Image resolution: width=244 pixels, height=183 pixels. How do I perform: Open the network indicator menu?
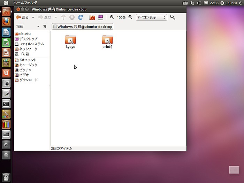click(192, 3)
